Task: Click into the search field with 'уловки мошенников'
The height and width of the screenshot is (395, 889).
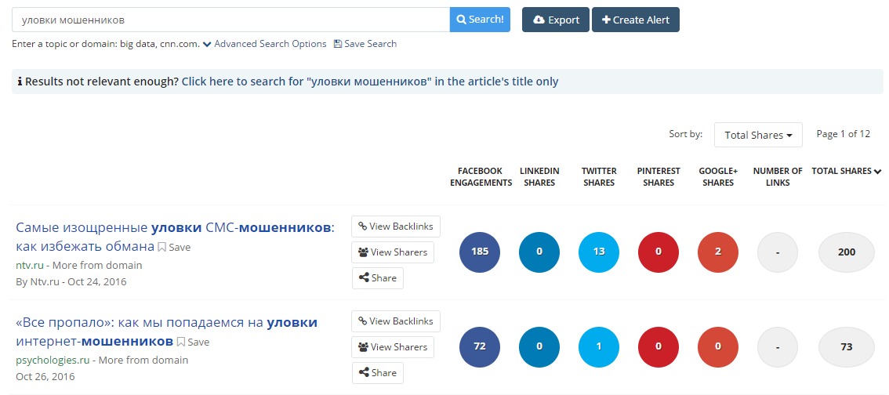Action: tap(230, 20)
